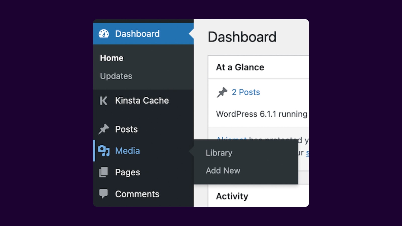Click the Dashboard gauge icon in sidebar
Image resolution: width=402 pixels, height=226 pixels.
pos(104,33)
